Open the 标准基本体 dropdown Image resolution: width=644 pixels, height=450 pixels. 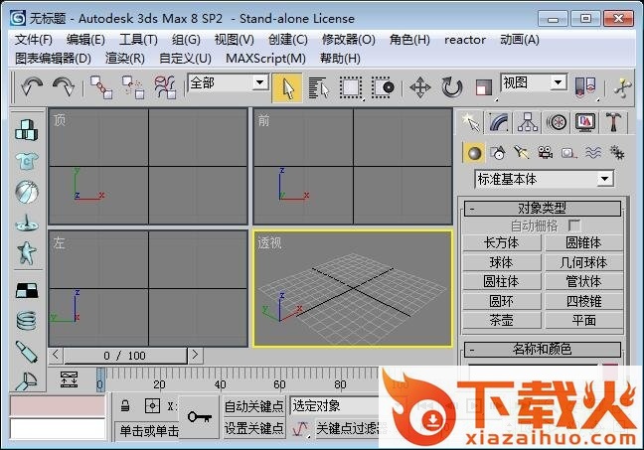coord(544,180)
